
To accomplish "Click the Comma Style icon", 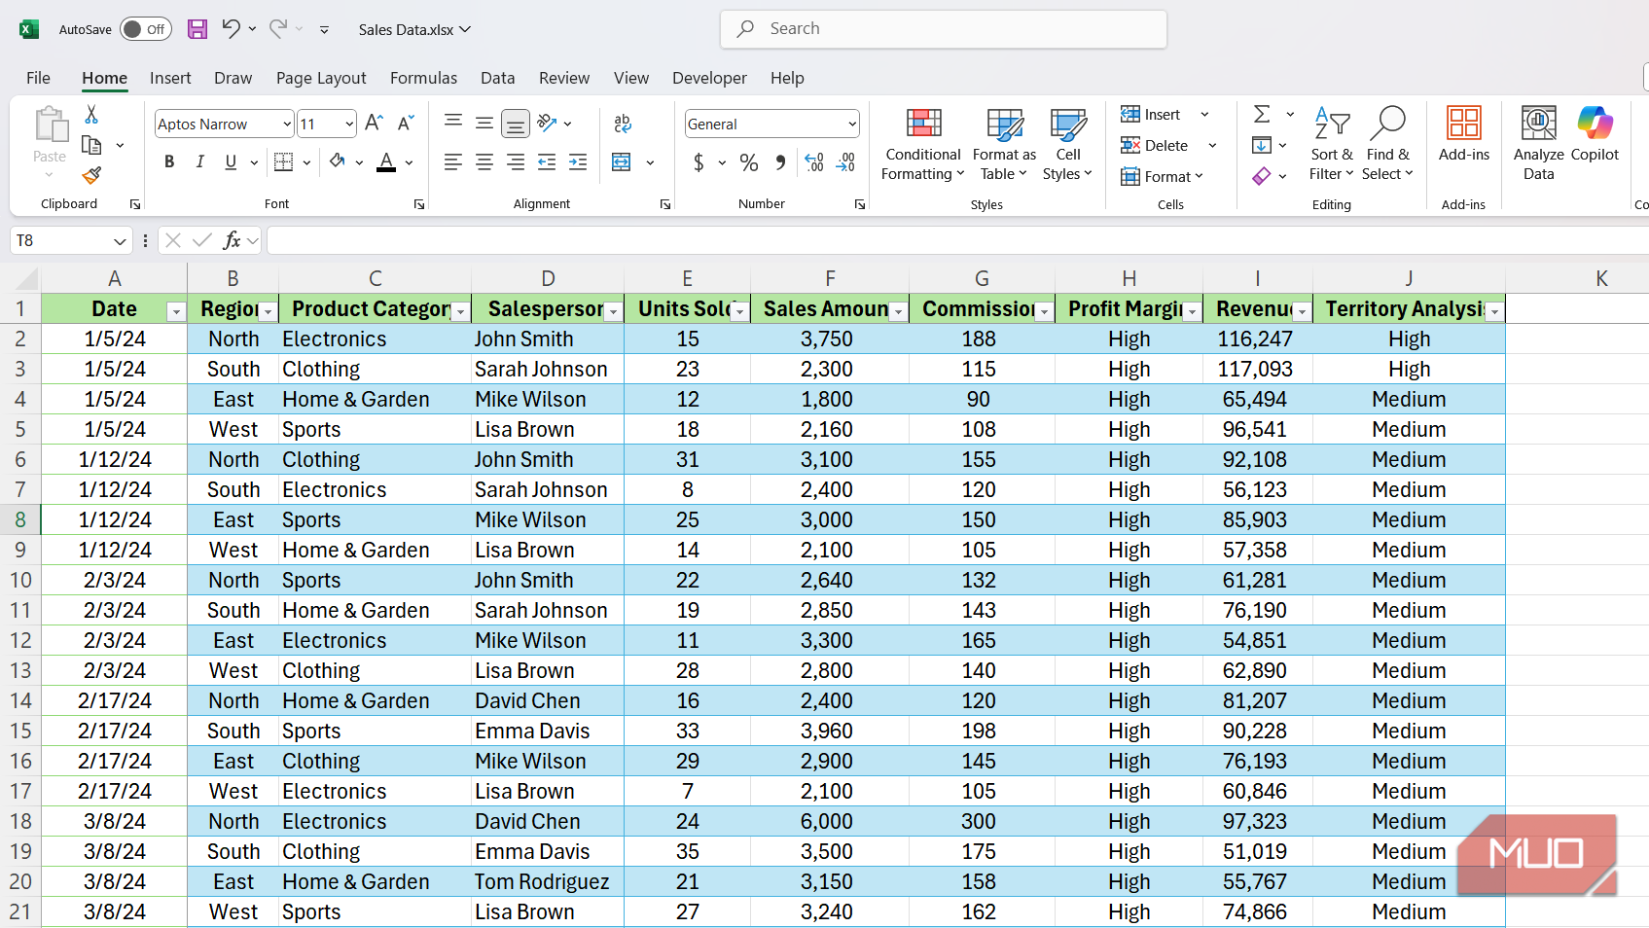I will point(780,162).
